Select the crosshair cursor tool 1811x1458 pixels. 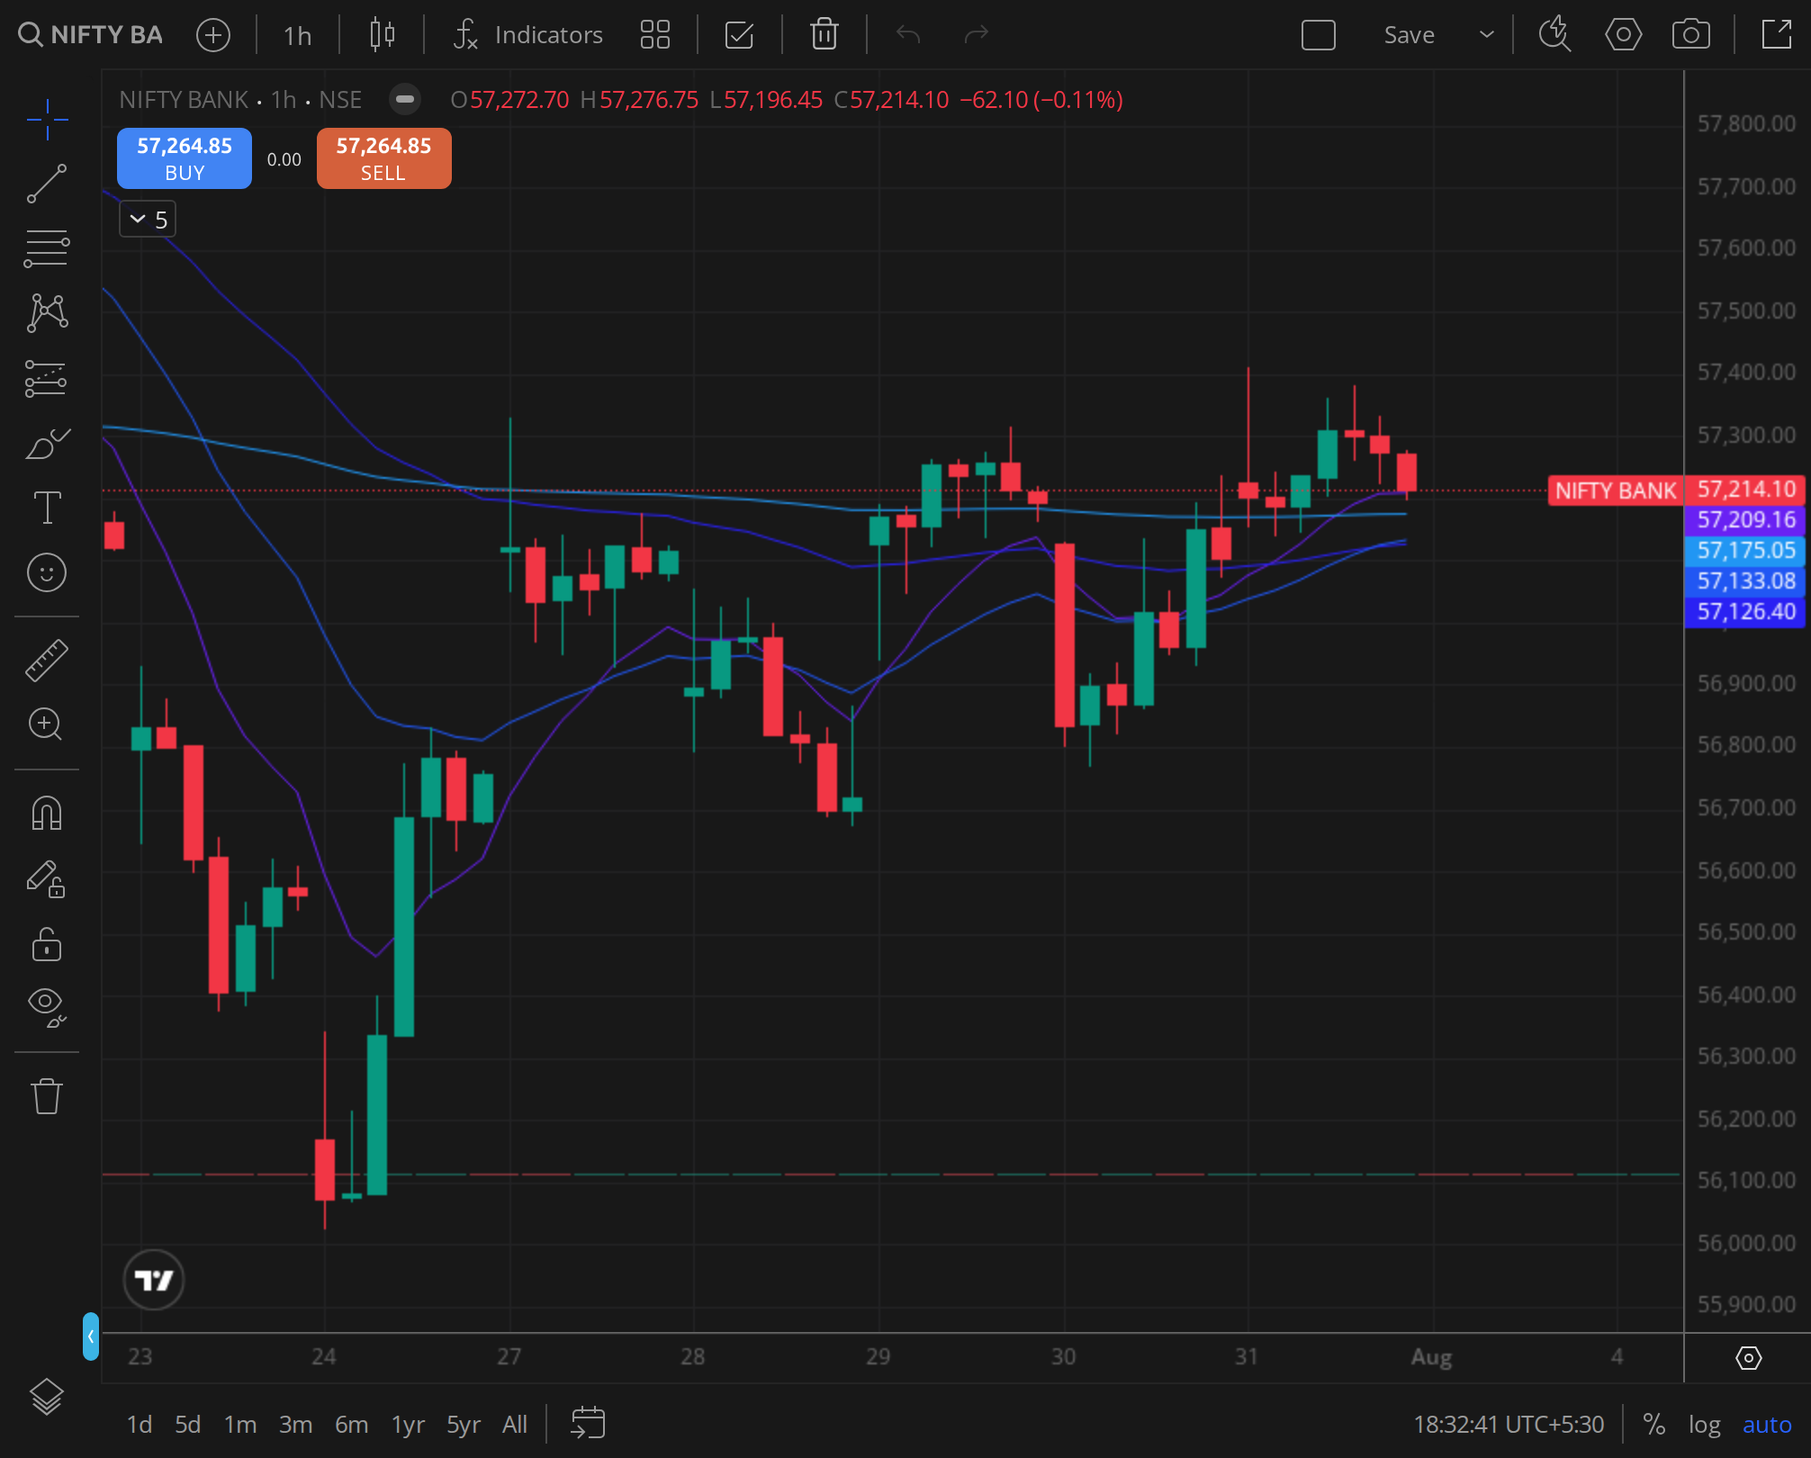47,120
